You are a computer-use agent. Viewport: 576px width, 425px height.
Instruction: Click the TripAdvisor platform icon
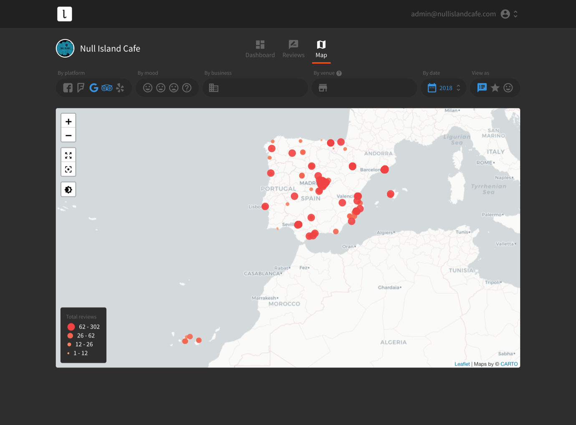[107, 88]
